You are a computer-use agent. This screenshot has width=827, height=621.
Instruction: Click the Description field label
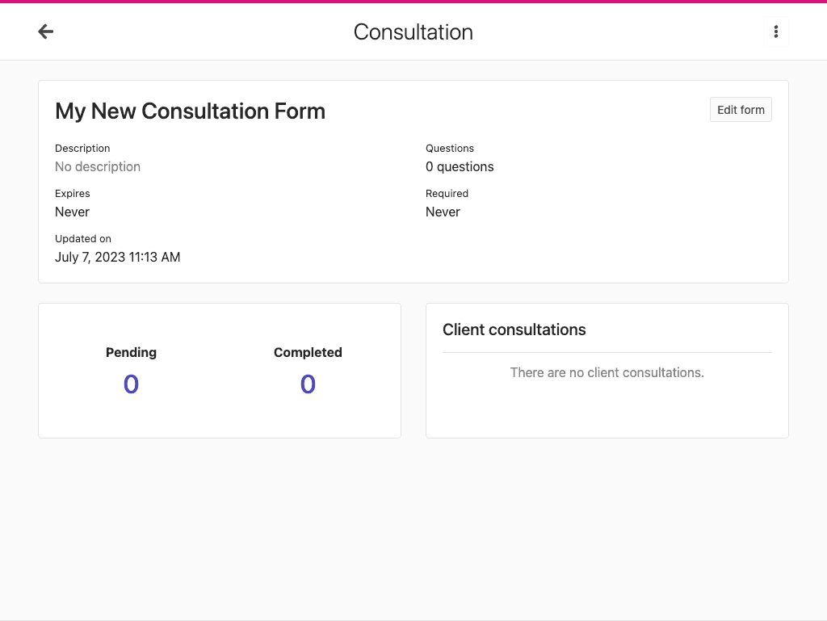click(x=82, y=149)
